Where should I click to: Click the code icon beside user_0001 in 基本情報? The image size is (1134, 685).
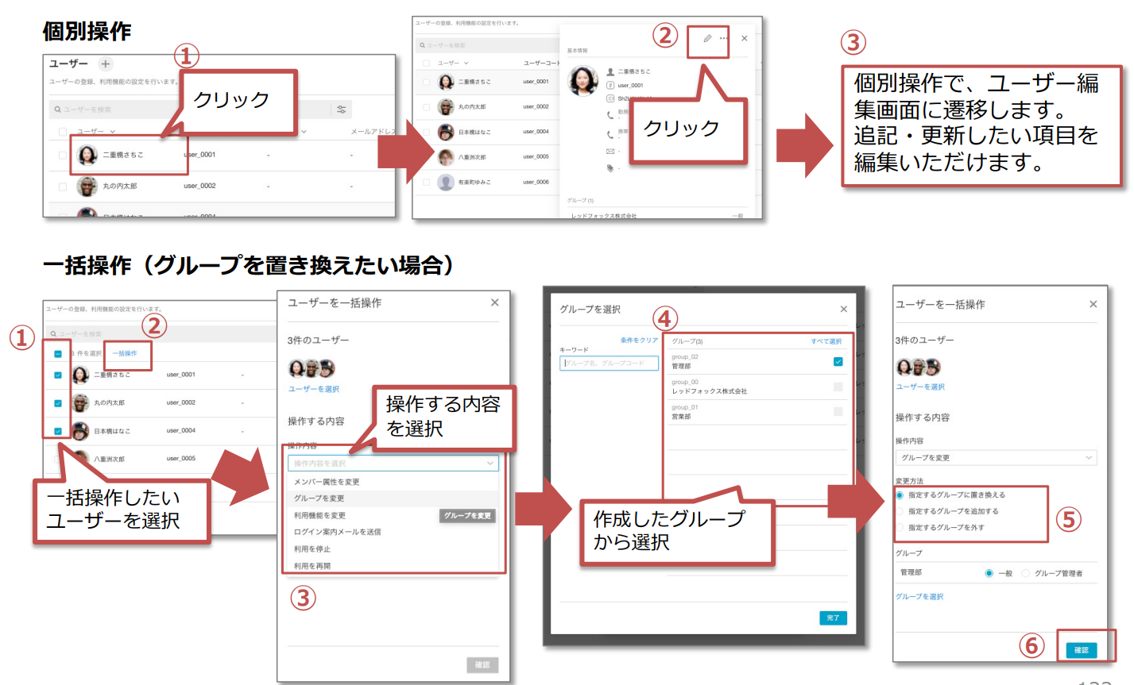click(x=610, y=85)
